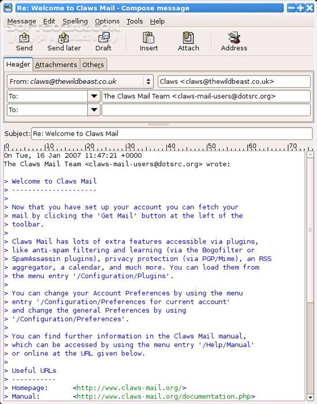Click the line ending with 'wrote:'
Screen dimensions: 317x404
click(x=117, y=164)
